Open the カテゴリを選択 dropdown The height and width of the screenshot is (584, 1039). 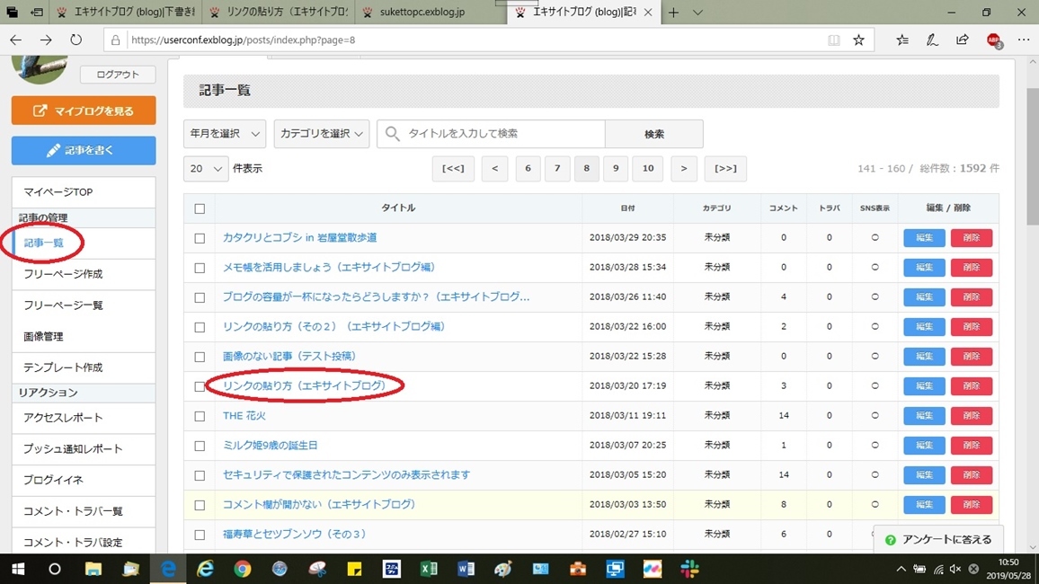coord(322,134)
